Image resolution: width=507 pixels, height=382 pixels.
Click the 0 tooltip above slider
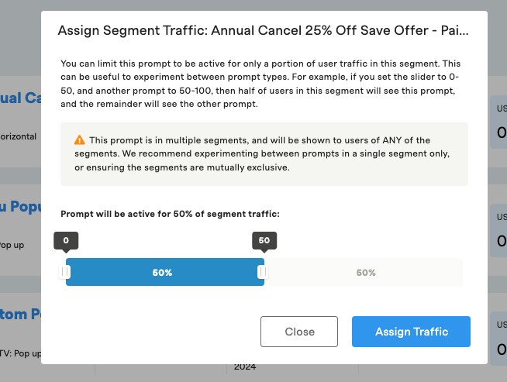click(x=66, y=240)
